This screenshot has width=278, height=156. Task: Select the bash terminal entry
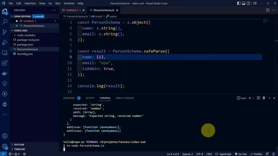pos(242,98)
